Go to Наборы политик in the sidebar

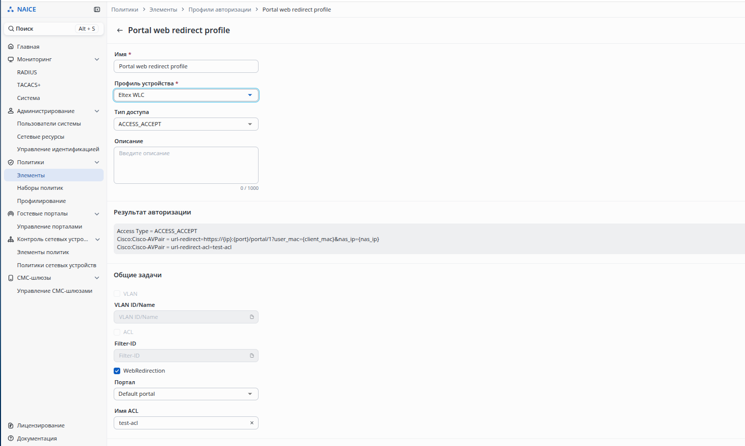pos(40,188)
